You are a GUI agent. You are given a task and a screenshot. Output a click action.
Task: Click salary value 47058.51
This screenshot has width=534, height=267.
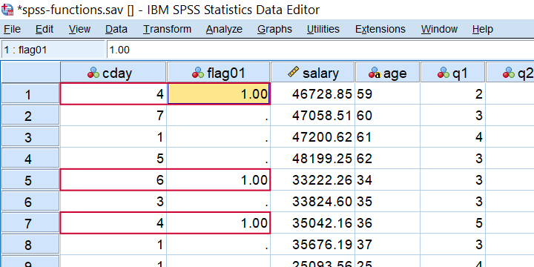pos(322,116)
